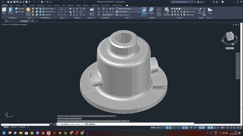Click the Group objects tool
This screenshot has height=136, width=243.
click(x=200, y=11)
